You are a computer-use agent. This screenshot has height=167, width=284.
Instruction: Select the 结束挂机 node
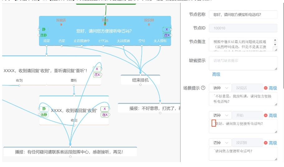tap(140, 80)
